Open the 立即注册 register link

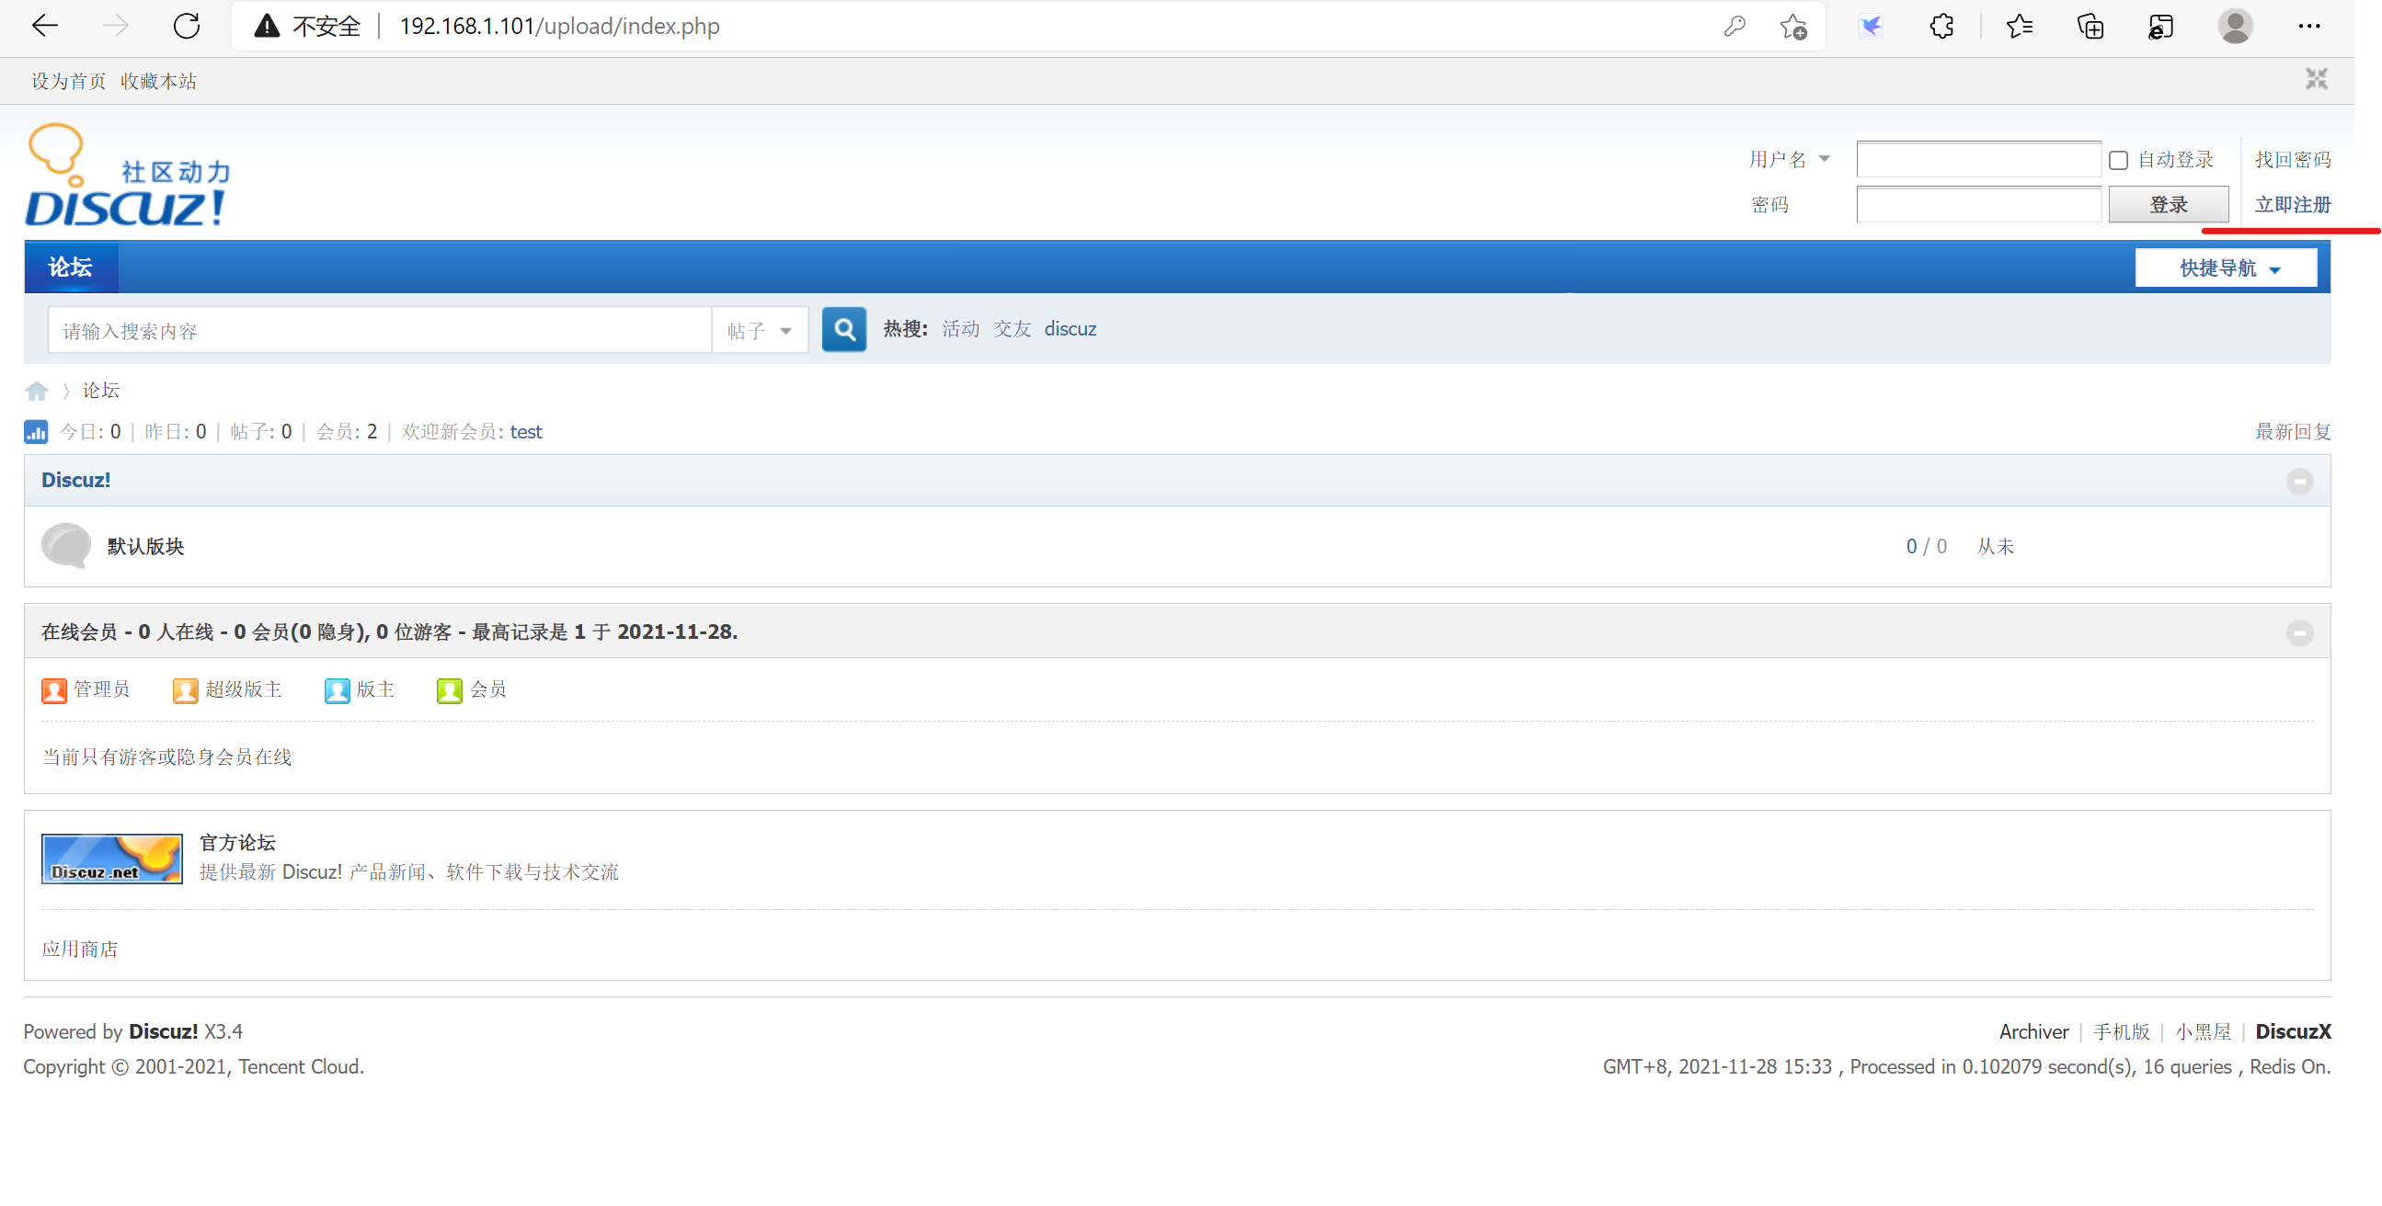2292,204
